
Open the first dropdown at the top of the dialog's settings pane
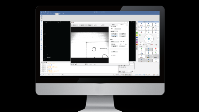point(118,29)
